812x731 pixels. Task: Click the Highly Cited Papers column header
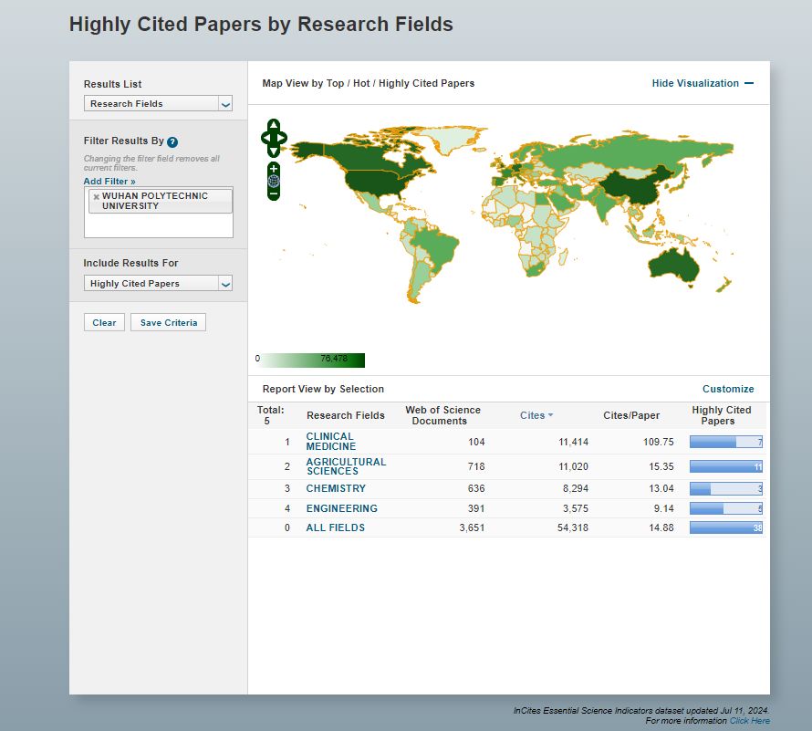click(722, 415)
